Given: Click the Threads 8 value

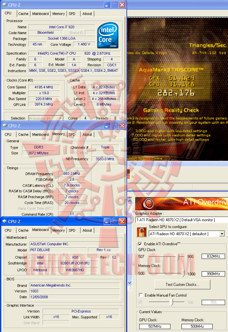Looking at the screenshot, I should coord(115,118).
